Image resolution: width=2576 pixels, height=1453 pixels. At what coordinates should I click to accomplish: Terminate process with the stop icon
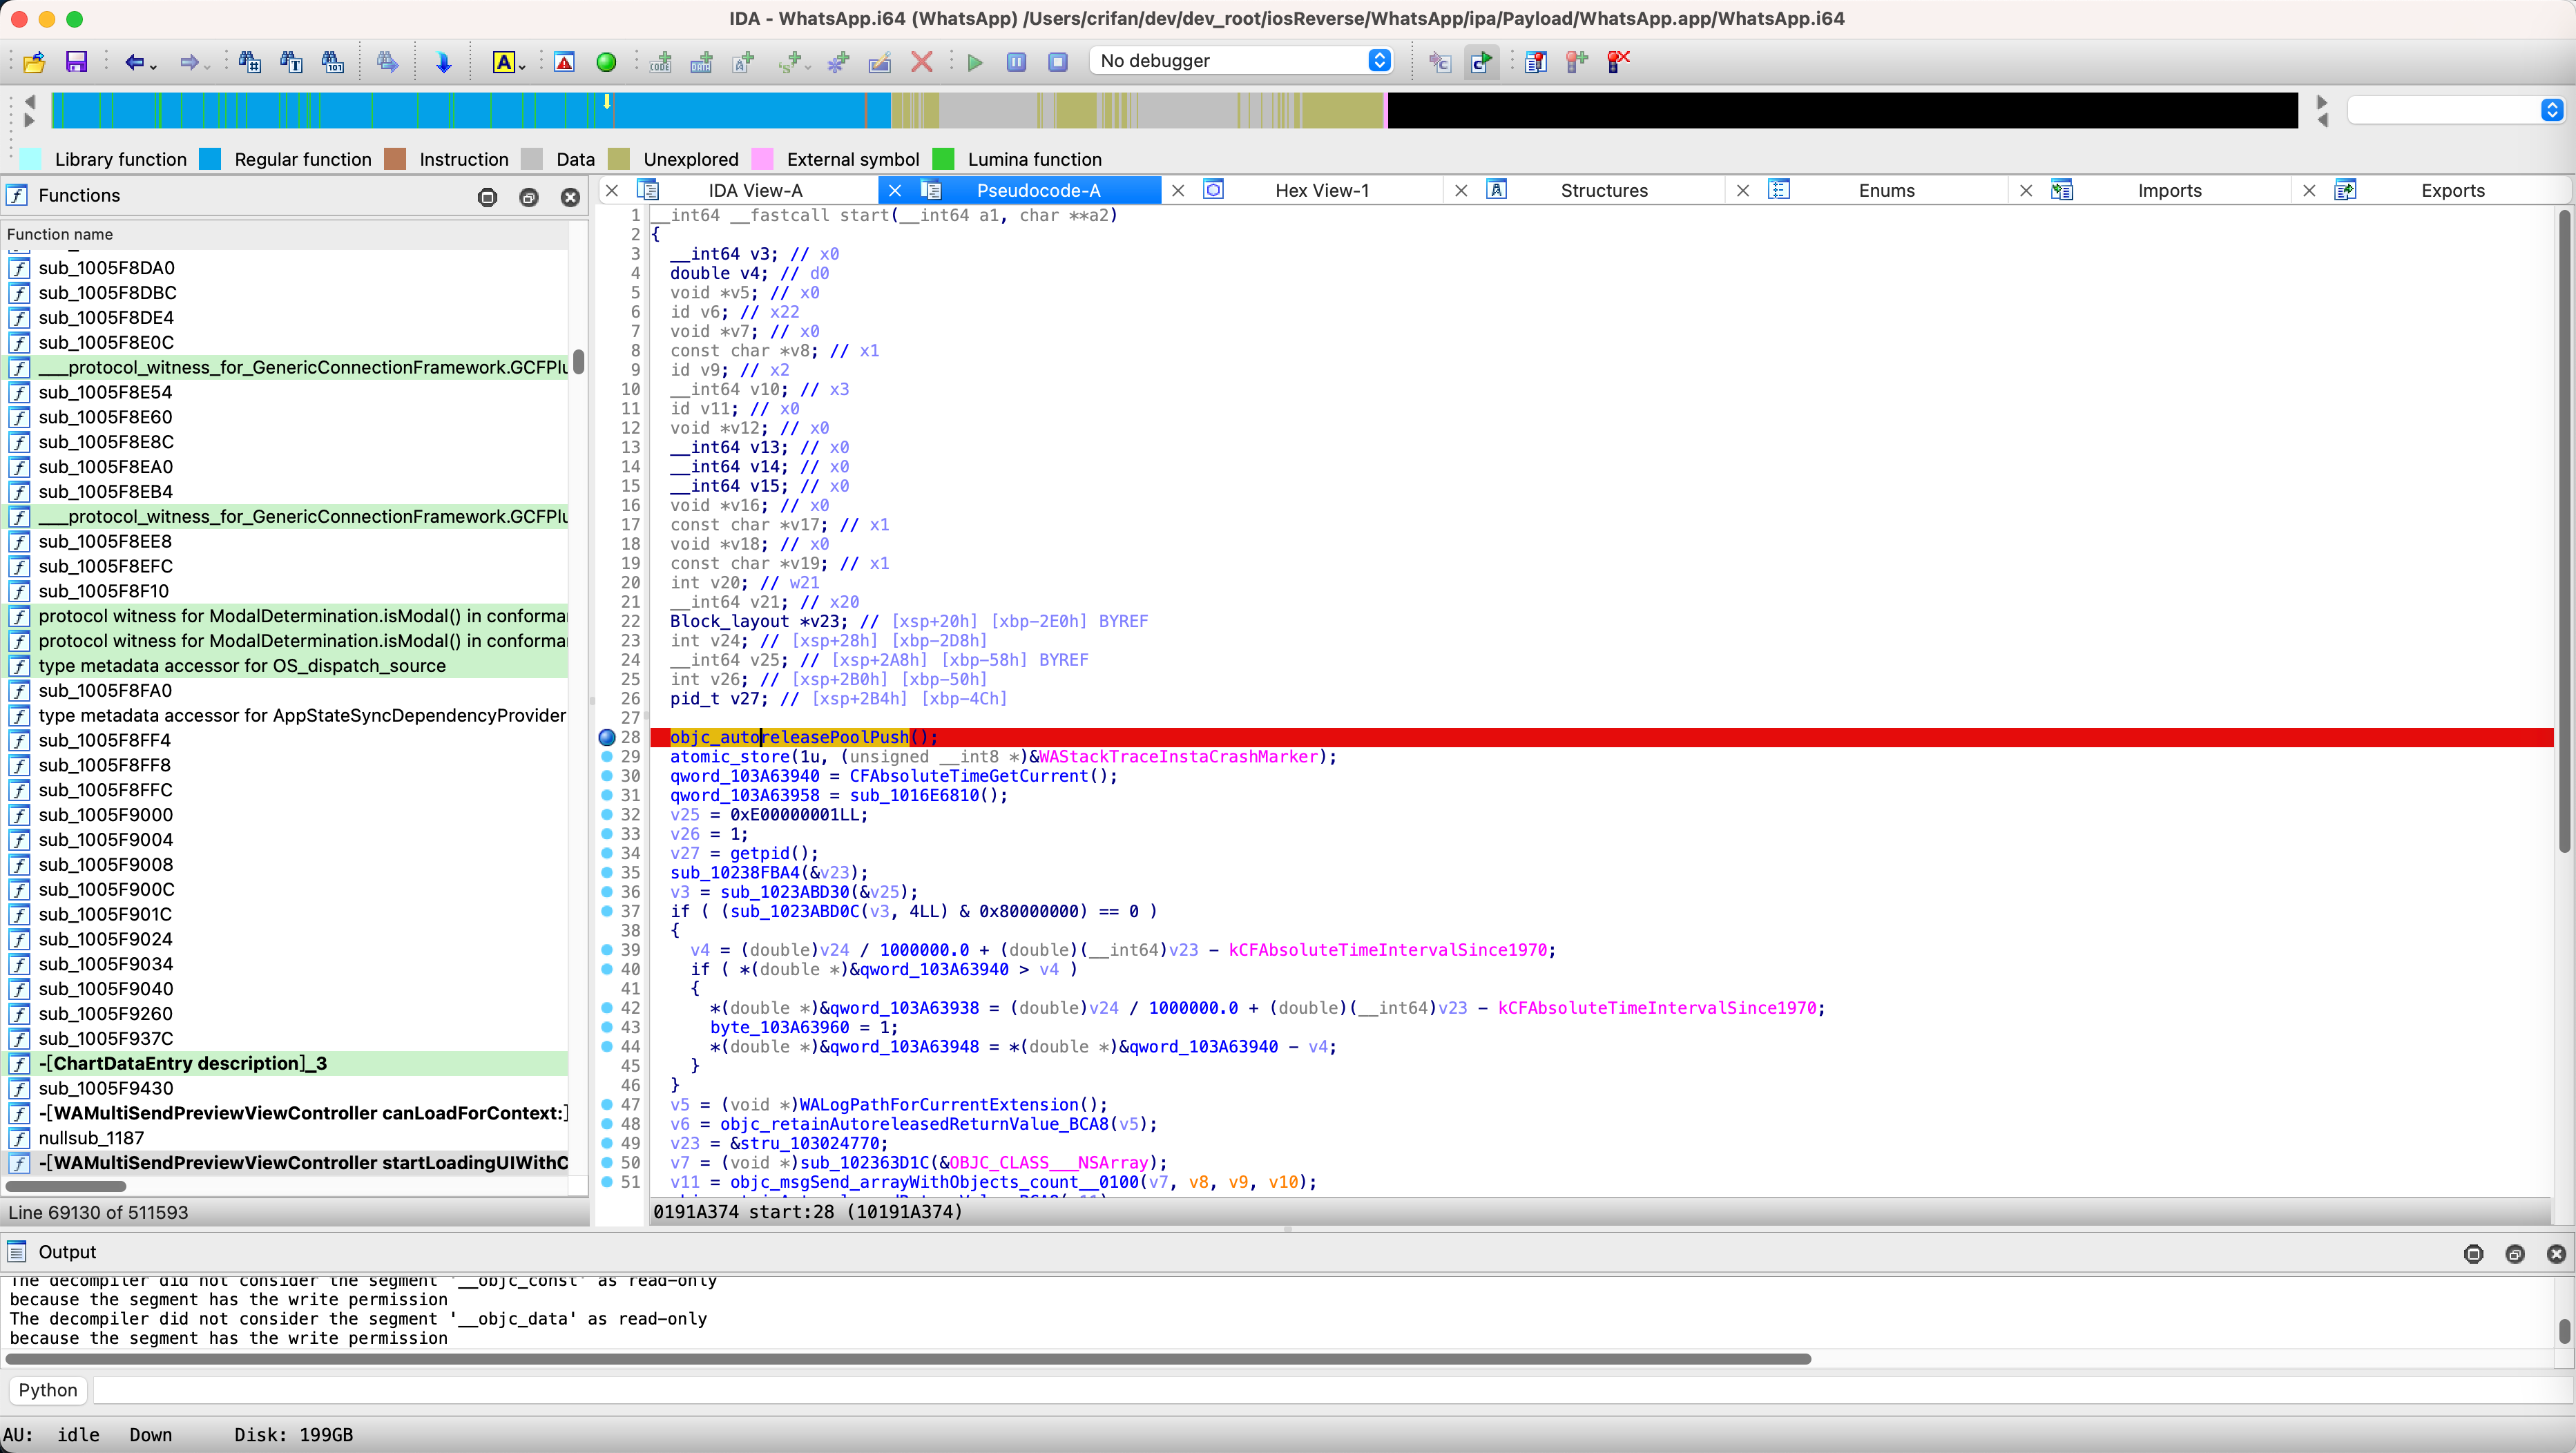(1057, 62)
